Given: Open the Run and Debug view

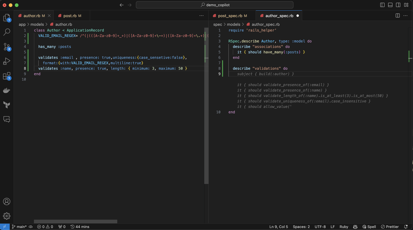Looking at the screenshot, I should pyautogui.click(x=7, y=61).
